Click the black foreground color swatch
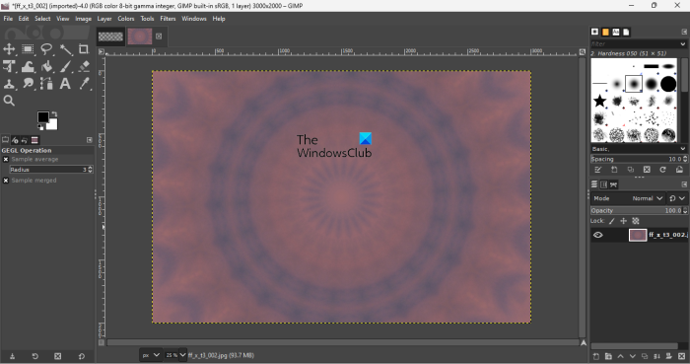The image size is (690, 364). pyautogui.click(x=43, y=117)
